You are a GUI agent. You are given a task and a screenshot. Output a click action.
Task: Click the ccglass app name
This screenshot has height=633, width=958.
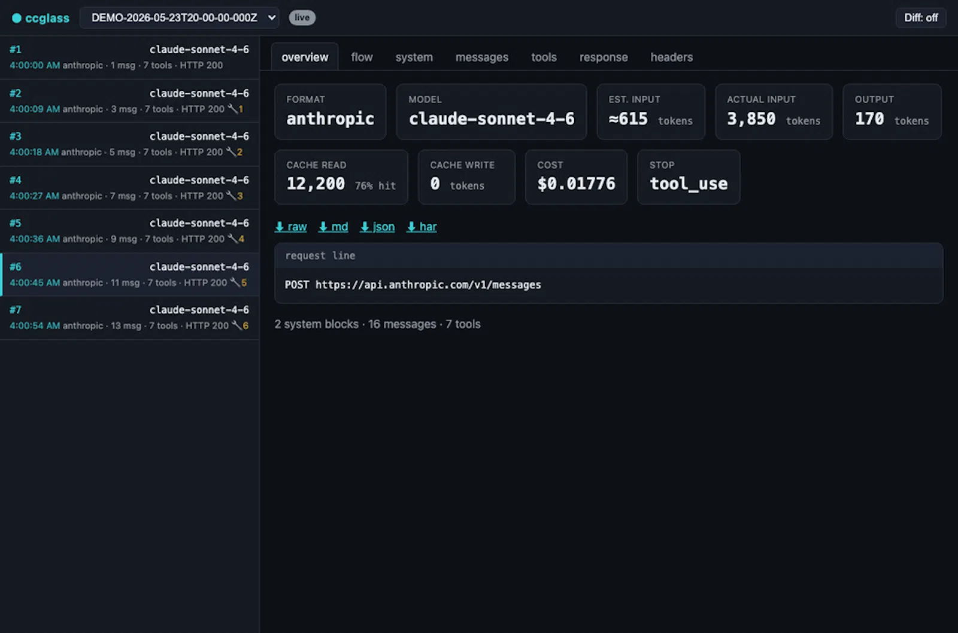(x=47, y=18)
